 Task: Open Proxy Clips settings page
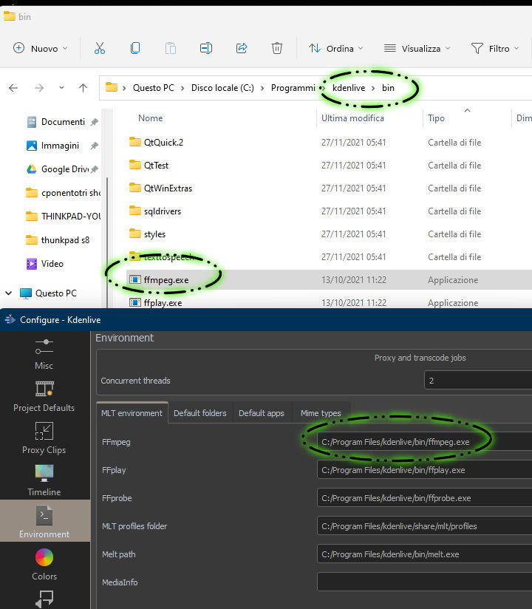coord(44,438)
